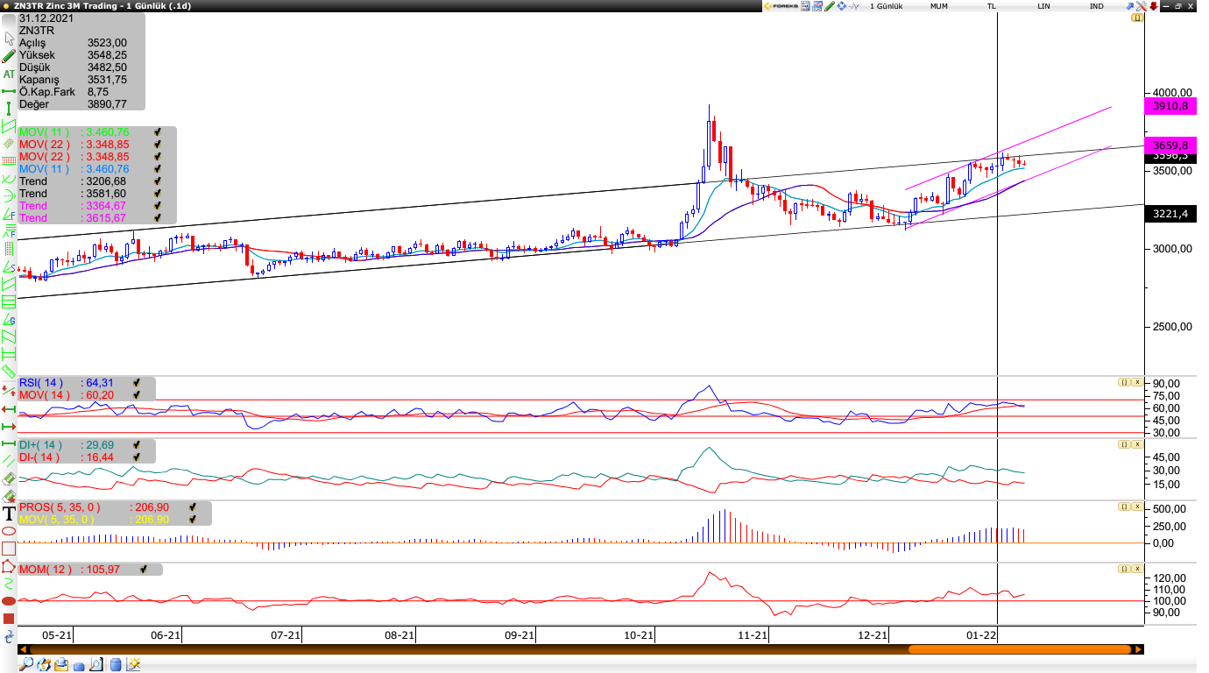The height and width of the screenshot is (673, 1209).
Task: Select the eraser tool in left sidebar
Action: tap(9, 478)
